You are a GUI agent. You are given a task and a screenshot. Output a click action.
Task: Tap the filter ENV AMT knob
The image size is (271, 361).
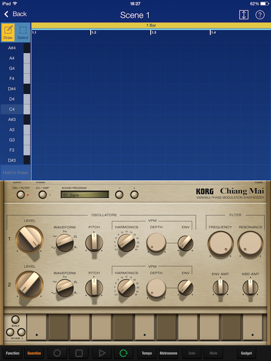(x=220, y=288)
